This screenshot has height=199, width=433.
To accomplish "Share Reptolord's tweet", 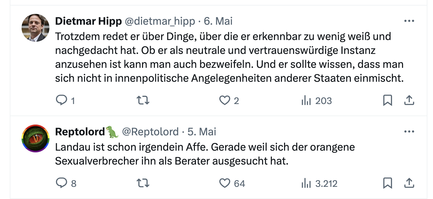I will (409, 183).
